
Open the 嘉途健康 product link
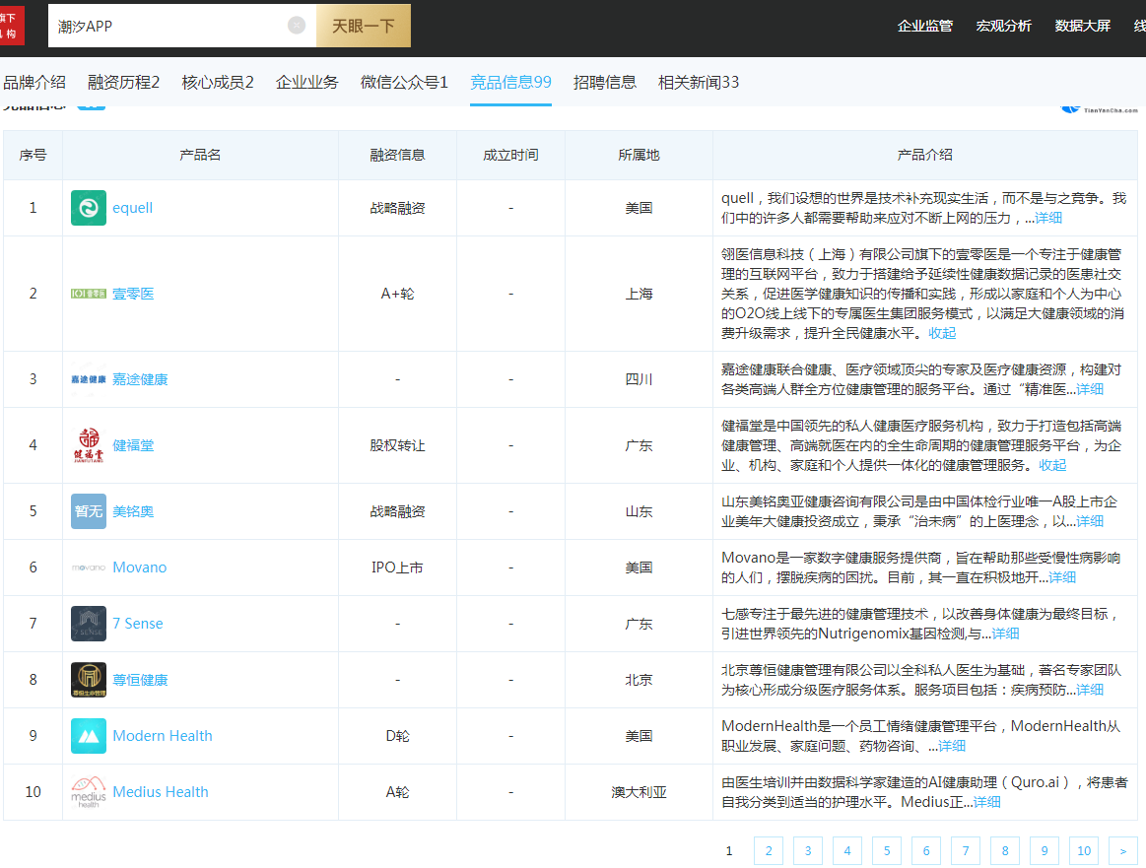140,379
